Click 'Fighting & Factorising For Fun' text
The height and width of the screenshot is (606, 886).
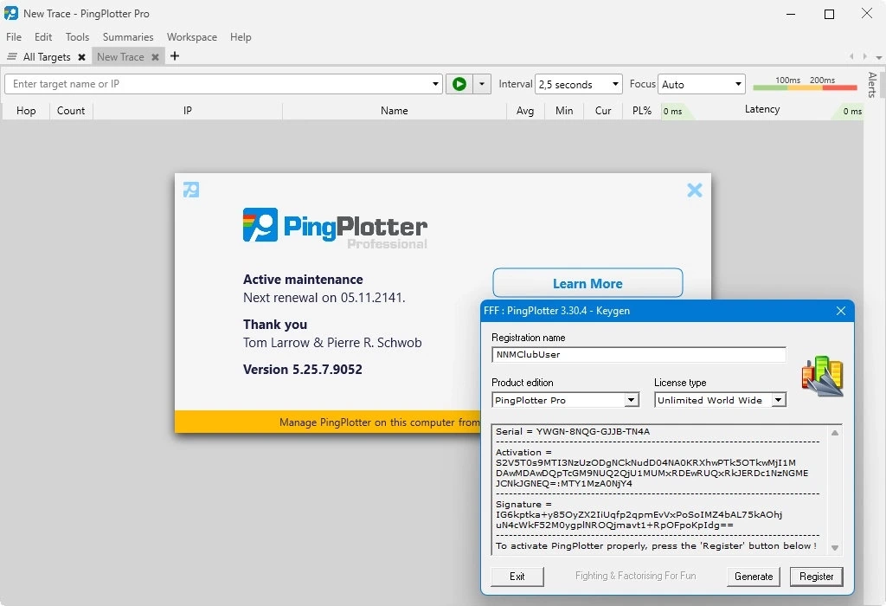pyautogui.click(x=635, y=576)
